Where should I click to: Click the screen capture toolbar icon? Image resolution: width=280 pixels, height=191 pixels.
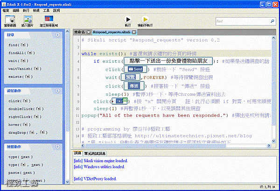pos(10,21)
